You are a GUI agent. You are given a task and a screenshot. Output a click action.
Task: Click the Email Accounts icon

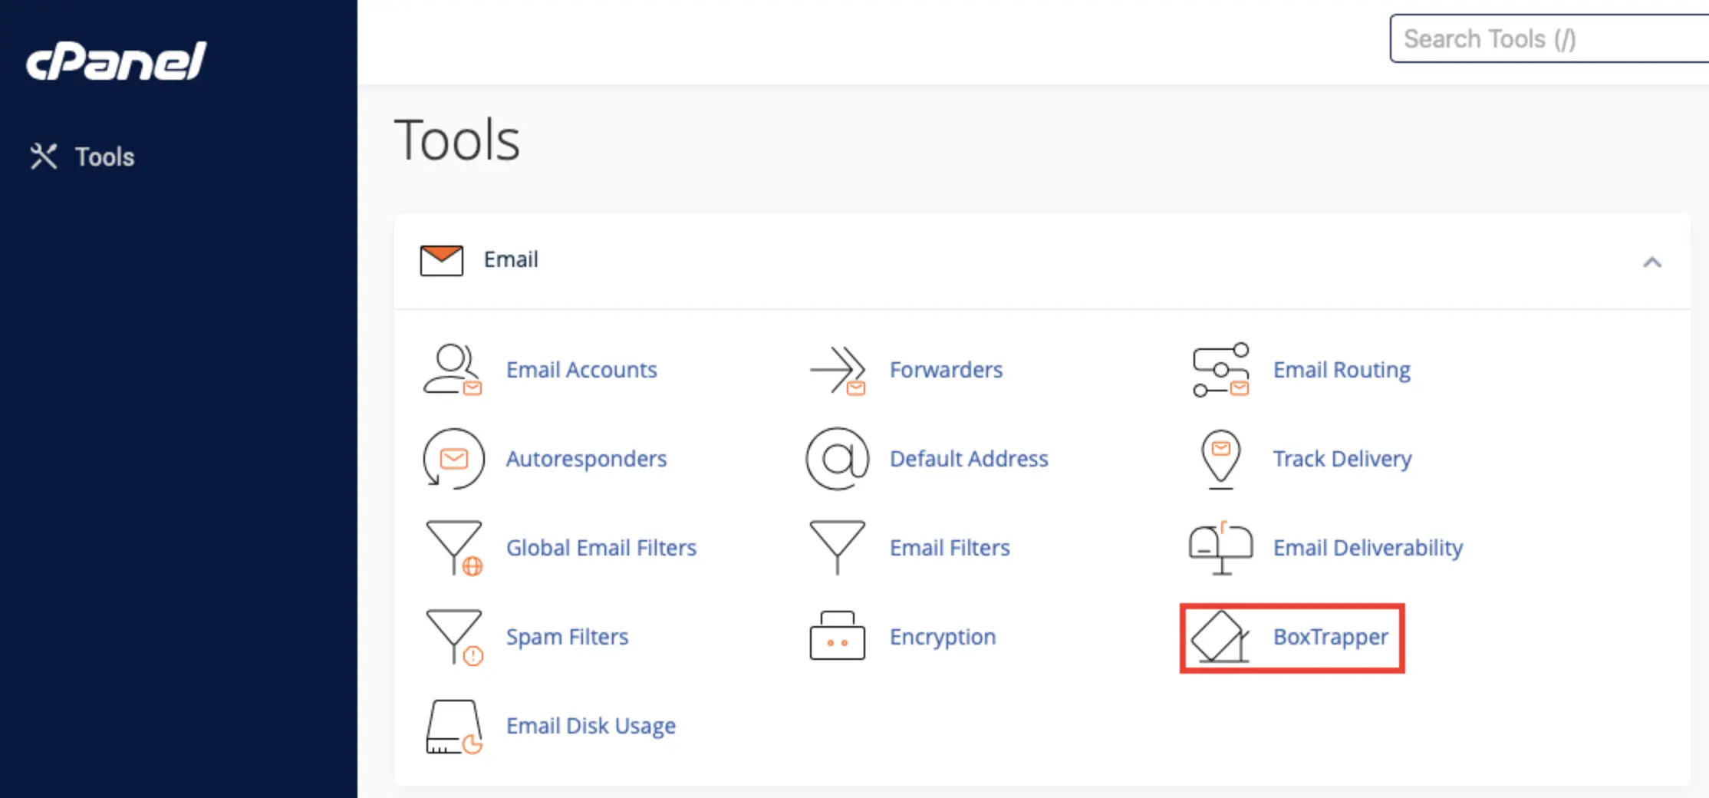453,370
